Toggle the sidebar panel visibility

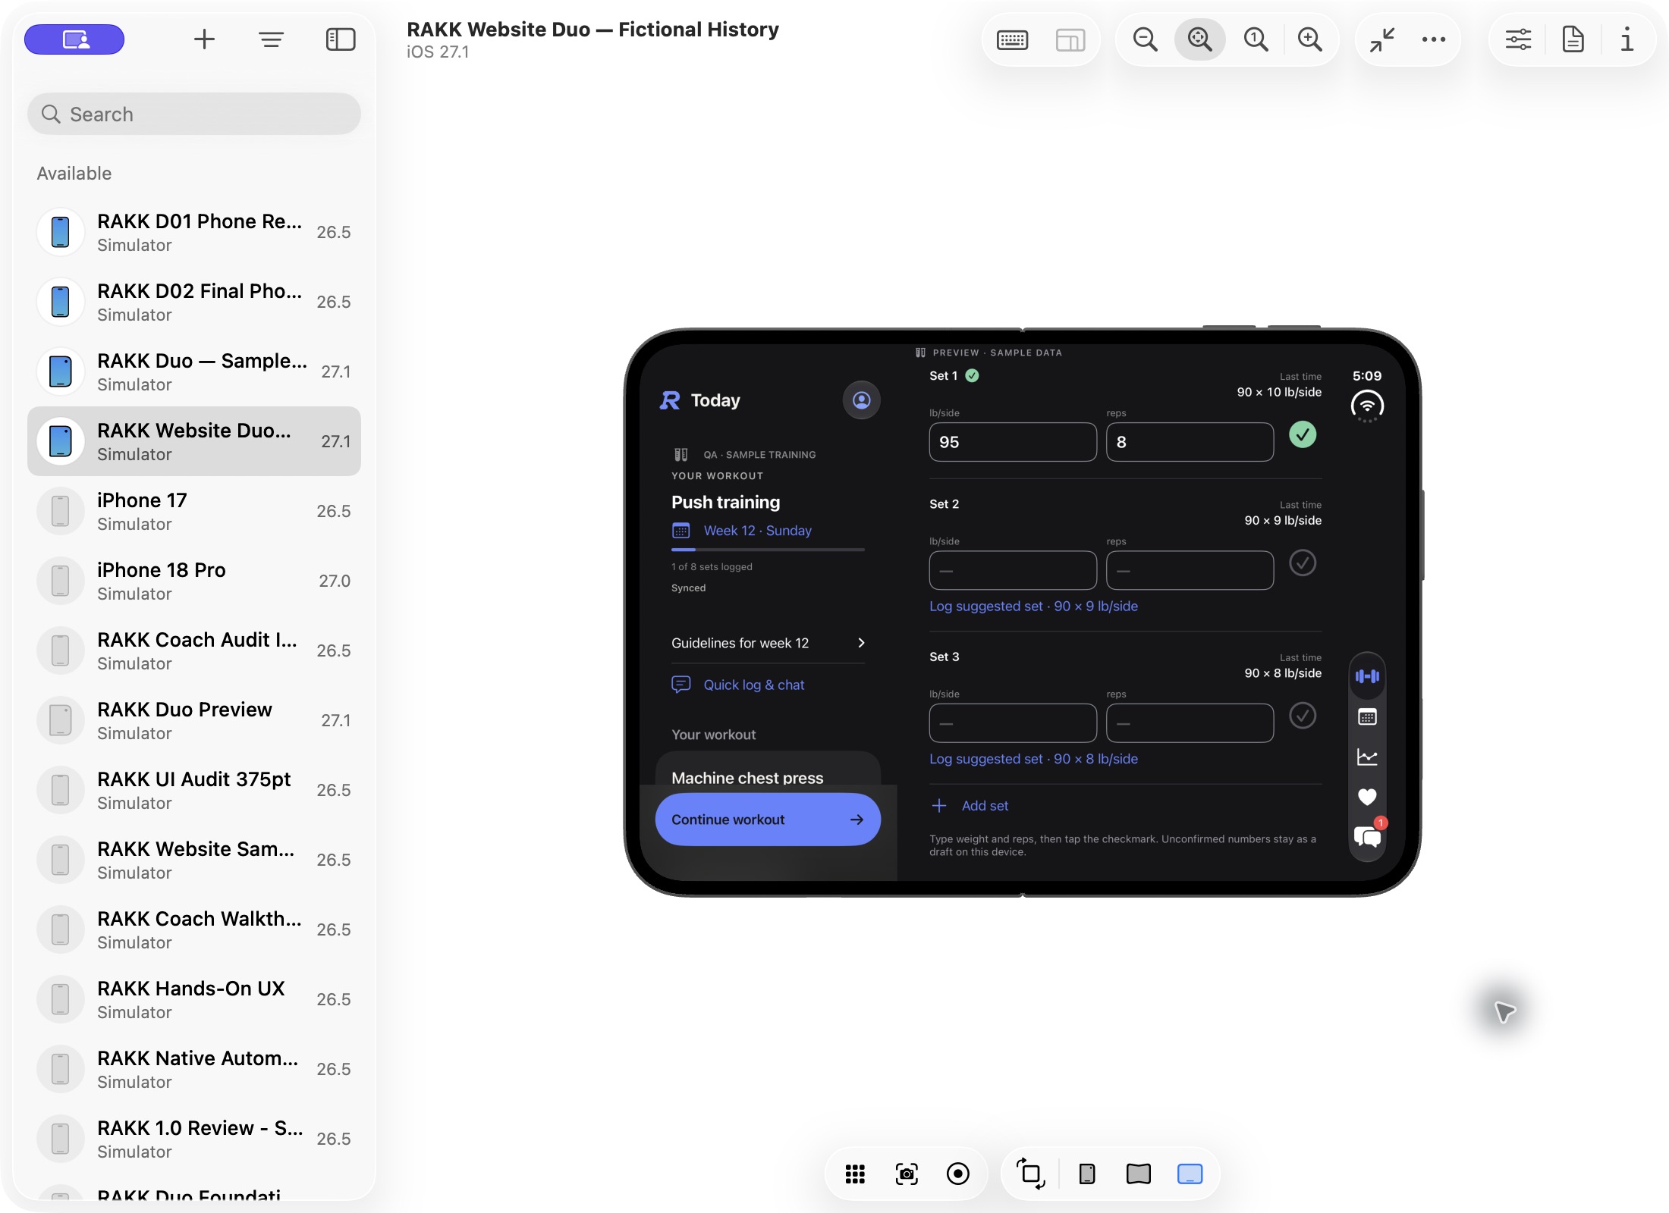[341, 39]
